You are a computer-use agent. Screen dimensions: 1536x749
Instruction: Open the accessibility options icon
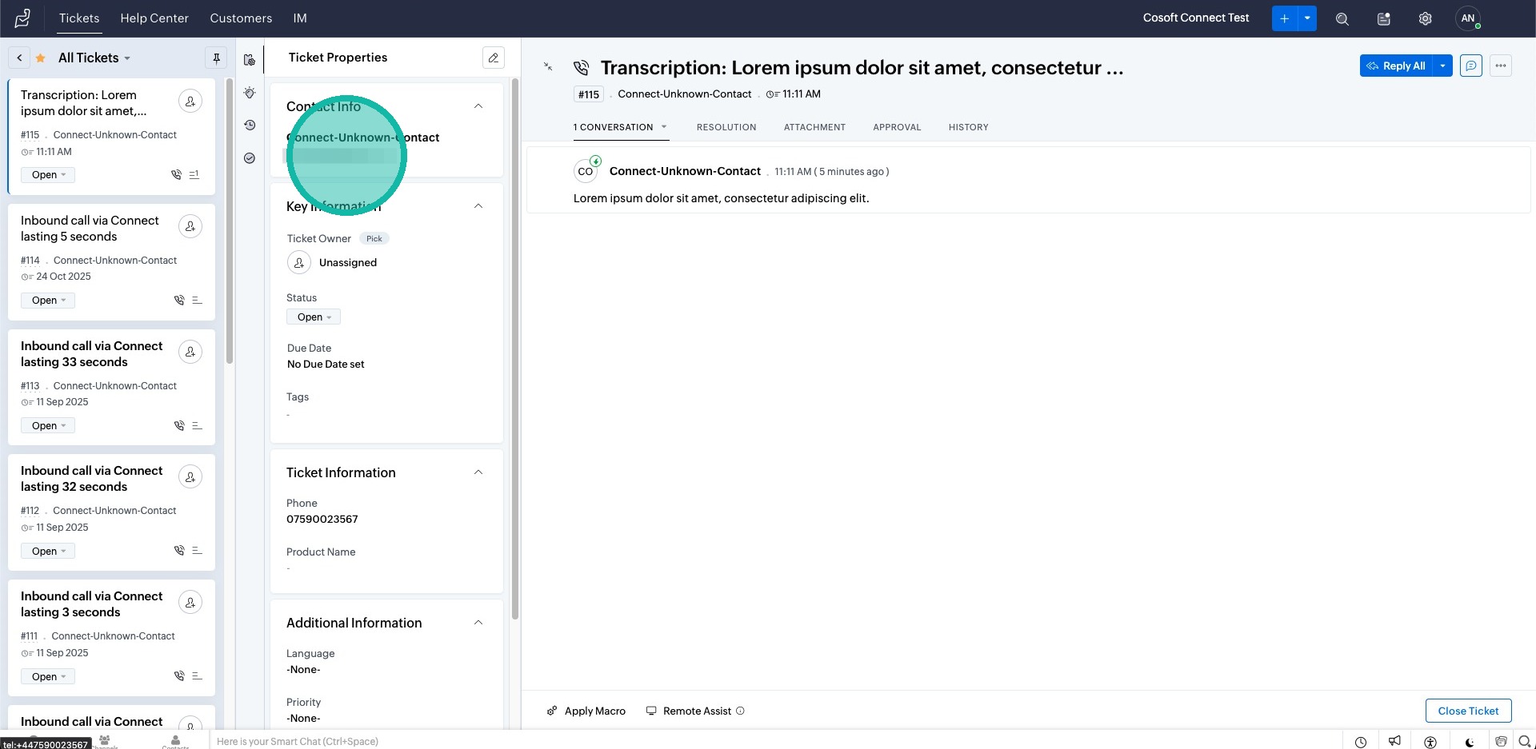click(1430, 742)
